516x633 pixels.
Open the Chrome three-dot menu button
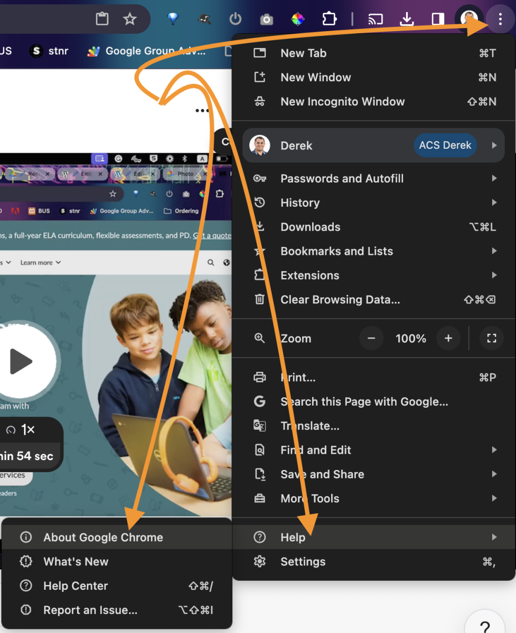(500, 20)
